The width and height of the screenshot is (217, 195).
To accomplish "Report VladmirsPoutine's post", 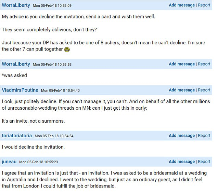I will pos(204,90).
